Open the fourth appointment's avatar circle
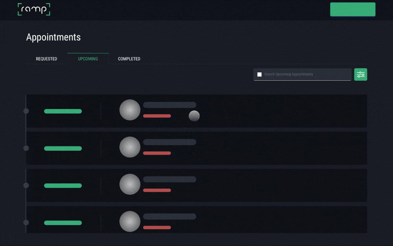Viewport: 393px width, 246px height. (x=130, y=221)
